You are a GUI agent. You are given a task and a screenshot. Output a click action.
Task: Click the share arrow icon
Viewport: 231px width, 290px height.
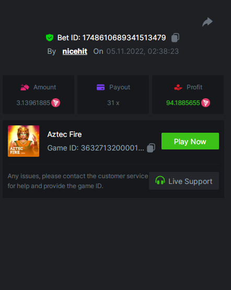coord(207,22)
